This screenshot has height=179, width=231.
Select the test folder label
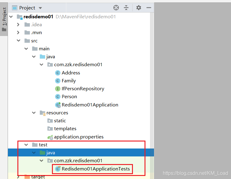click(x=43, y=145)
